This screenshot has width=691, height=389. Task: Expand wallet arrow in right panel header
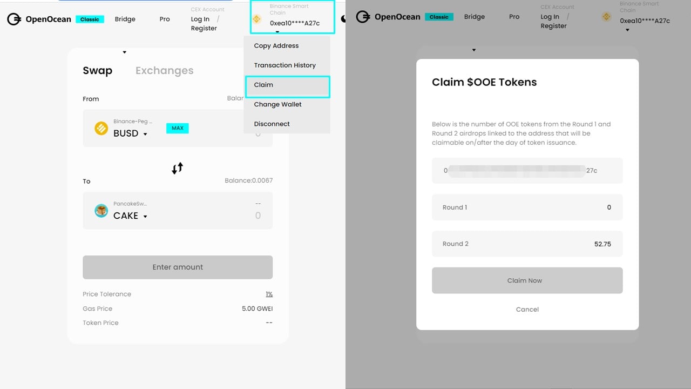[x=627, y=30]
